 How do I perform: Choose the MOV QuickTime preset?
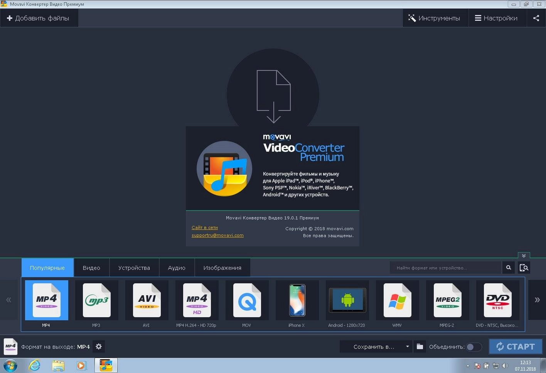pyautogui.click(x=247, y=300)
